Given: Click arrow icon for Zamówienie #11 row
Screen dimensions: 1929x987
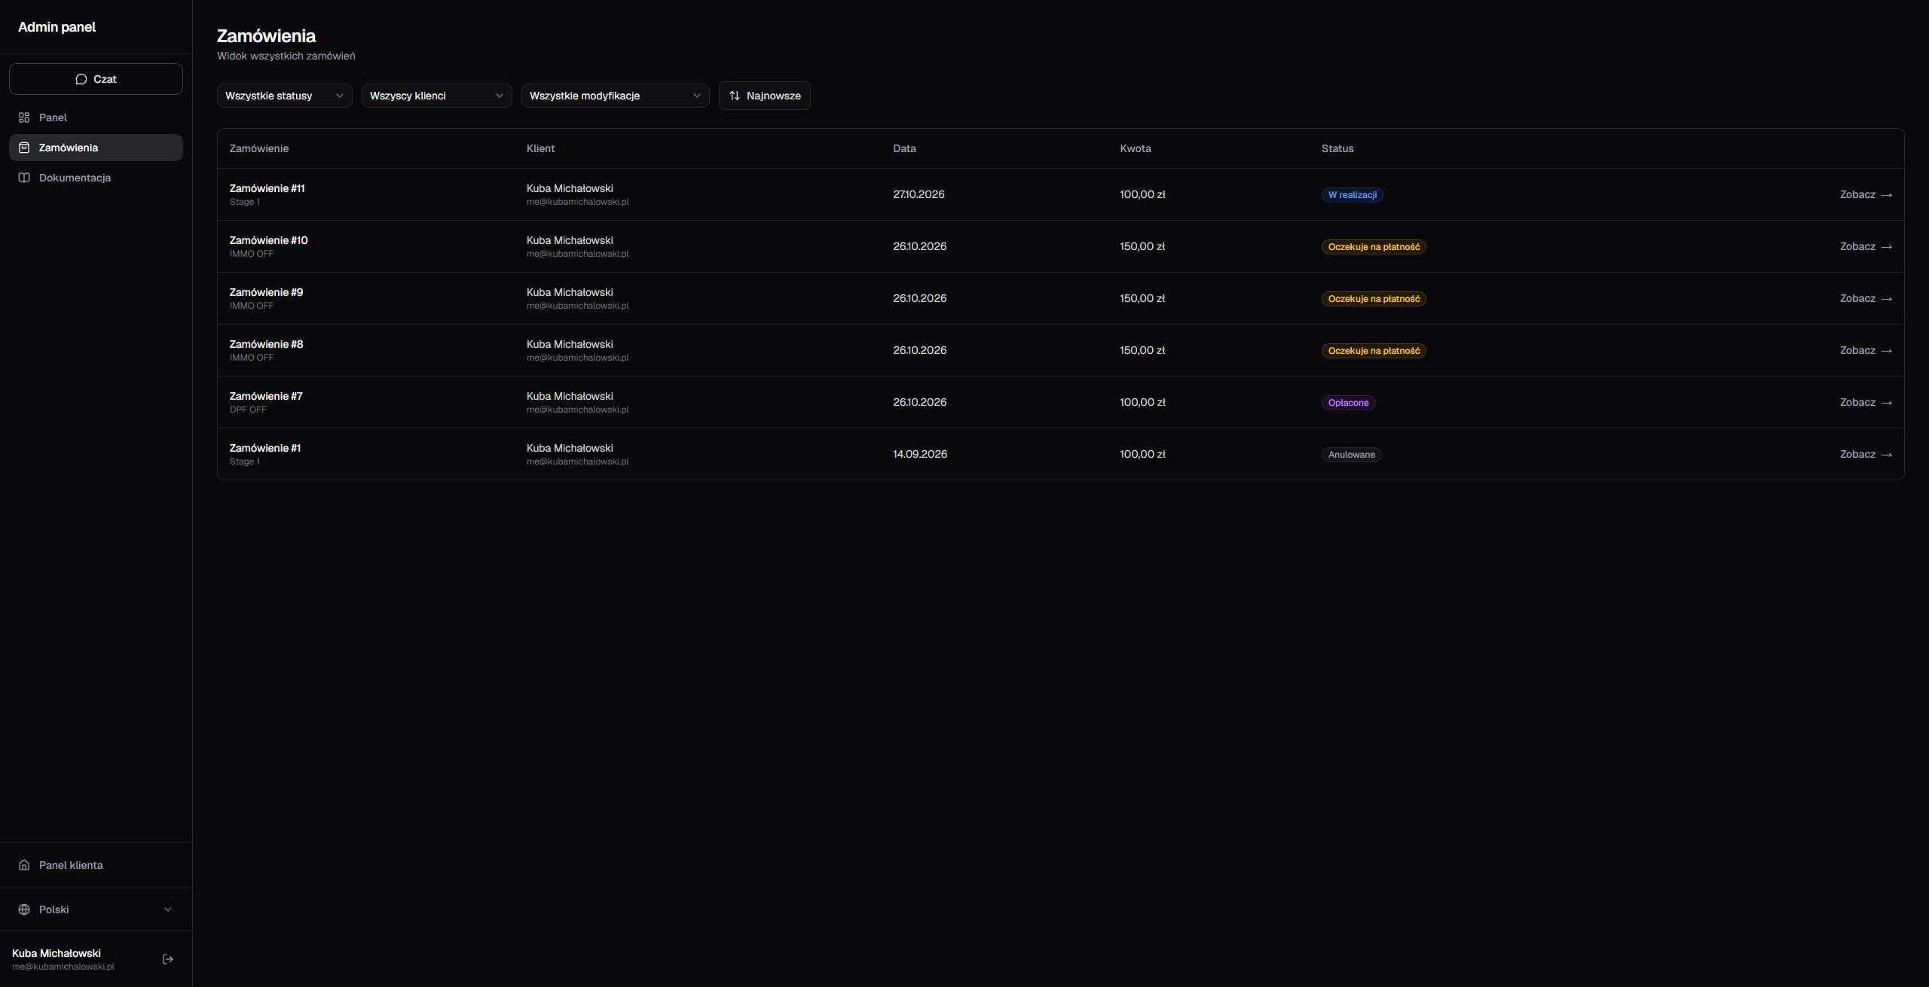Looking at the screenshot, I should tap(1887, 195).
